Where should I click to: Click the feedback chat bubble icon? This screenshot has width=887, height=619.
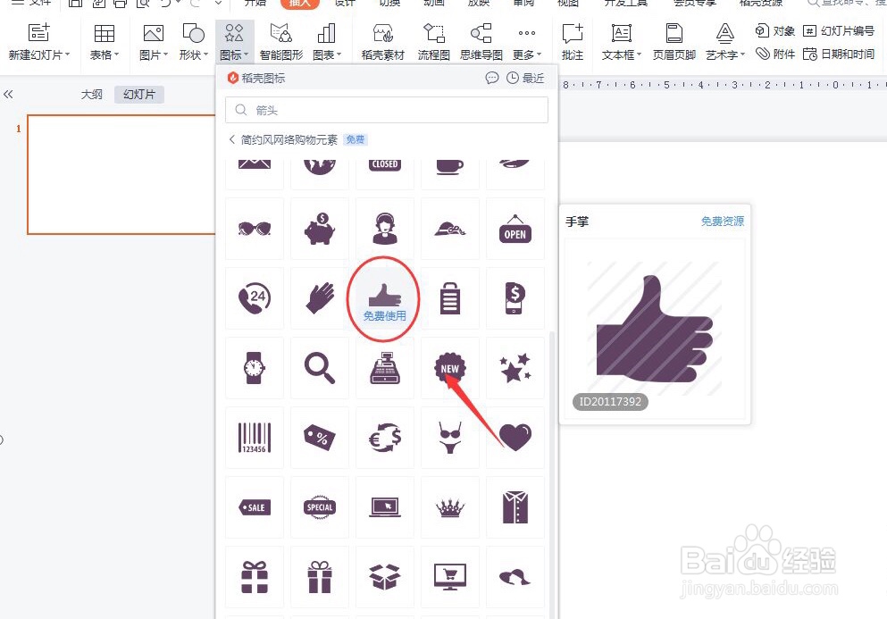492,78
